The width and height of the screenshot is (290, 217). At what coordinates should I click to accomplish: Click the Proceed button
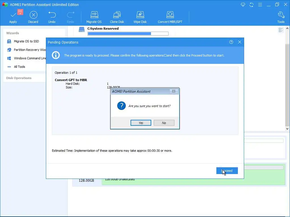tap(227, 171)
